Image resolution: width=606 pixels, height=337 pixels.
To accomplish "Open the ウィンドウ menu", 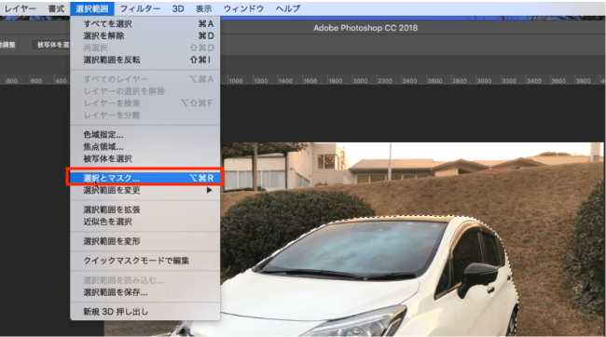I will click(x=243, y=8).
